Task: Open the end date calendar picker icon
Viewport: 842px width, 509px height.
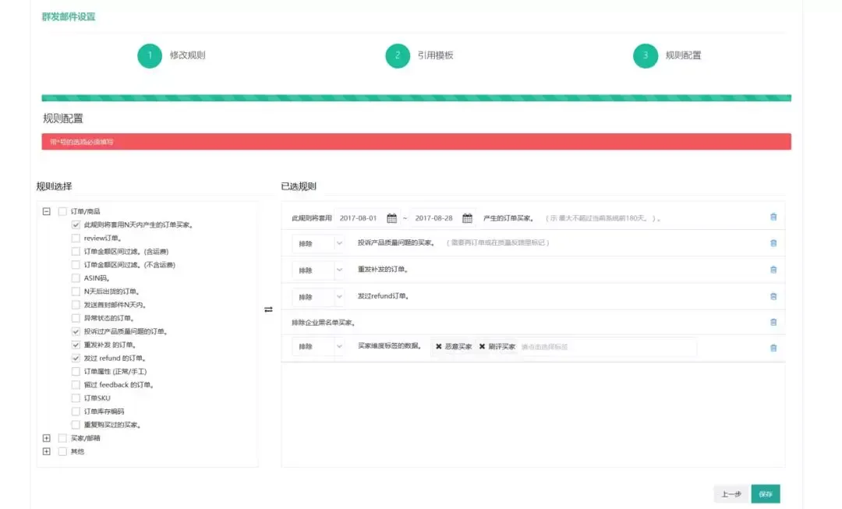Action: click(467, 218)
